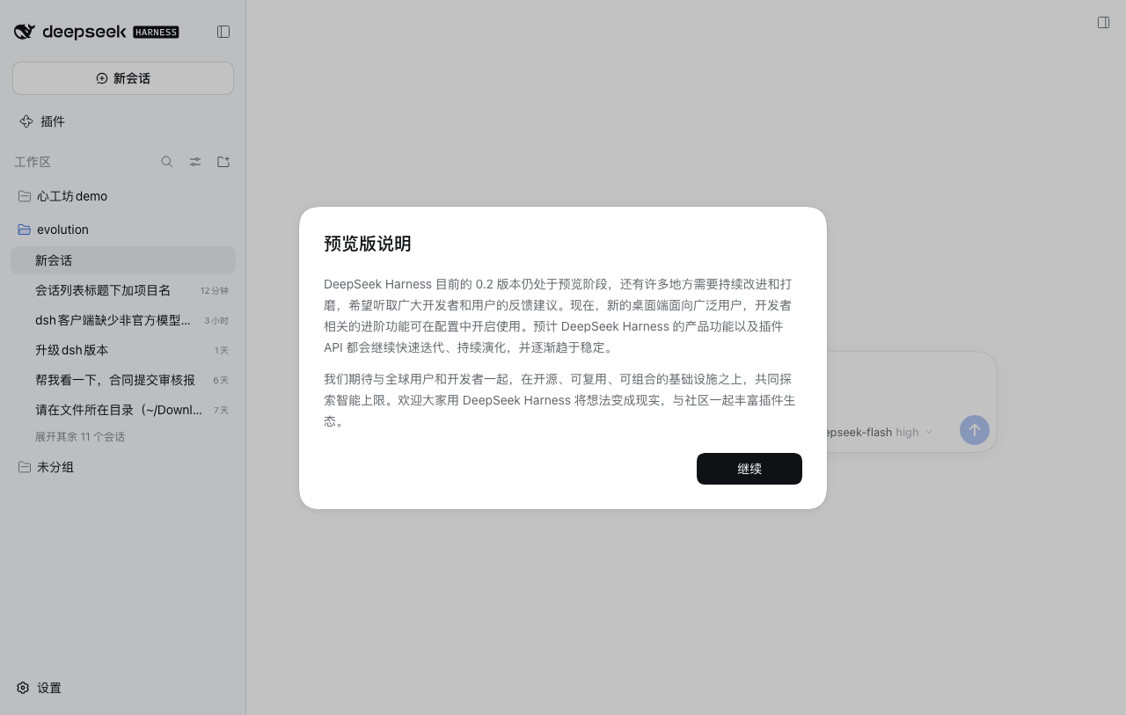Open conversation 升级dsh版本
The image size is (1126, 715).
click(x=123, y=350)
